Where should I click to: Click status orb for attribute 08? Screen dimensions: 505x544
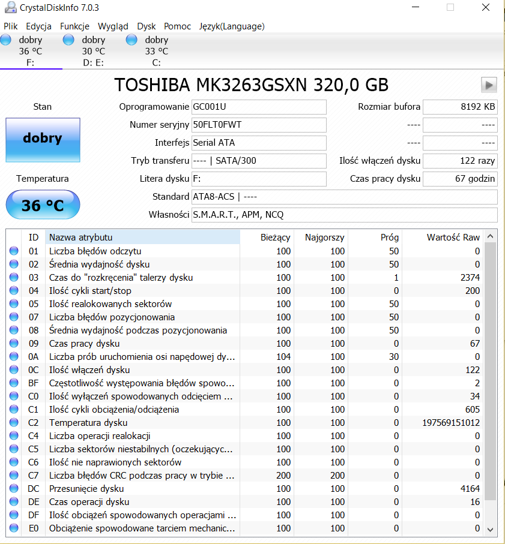pos(14,330)
